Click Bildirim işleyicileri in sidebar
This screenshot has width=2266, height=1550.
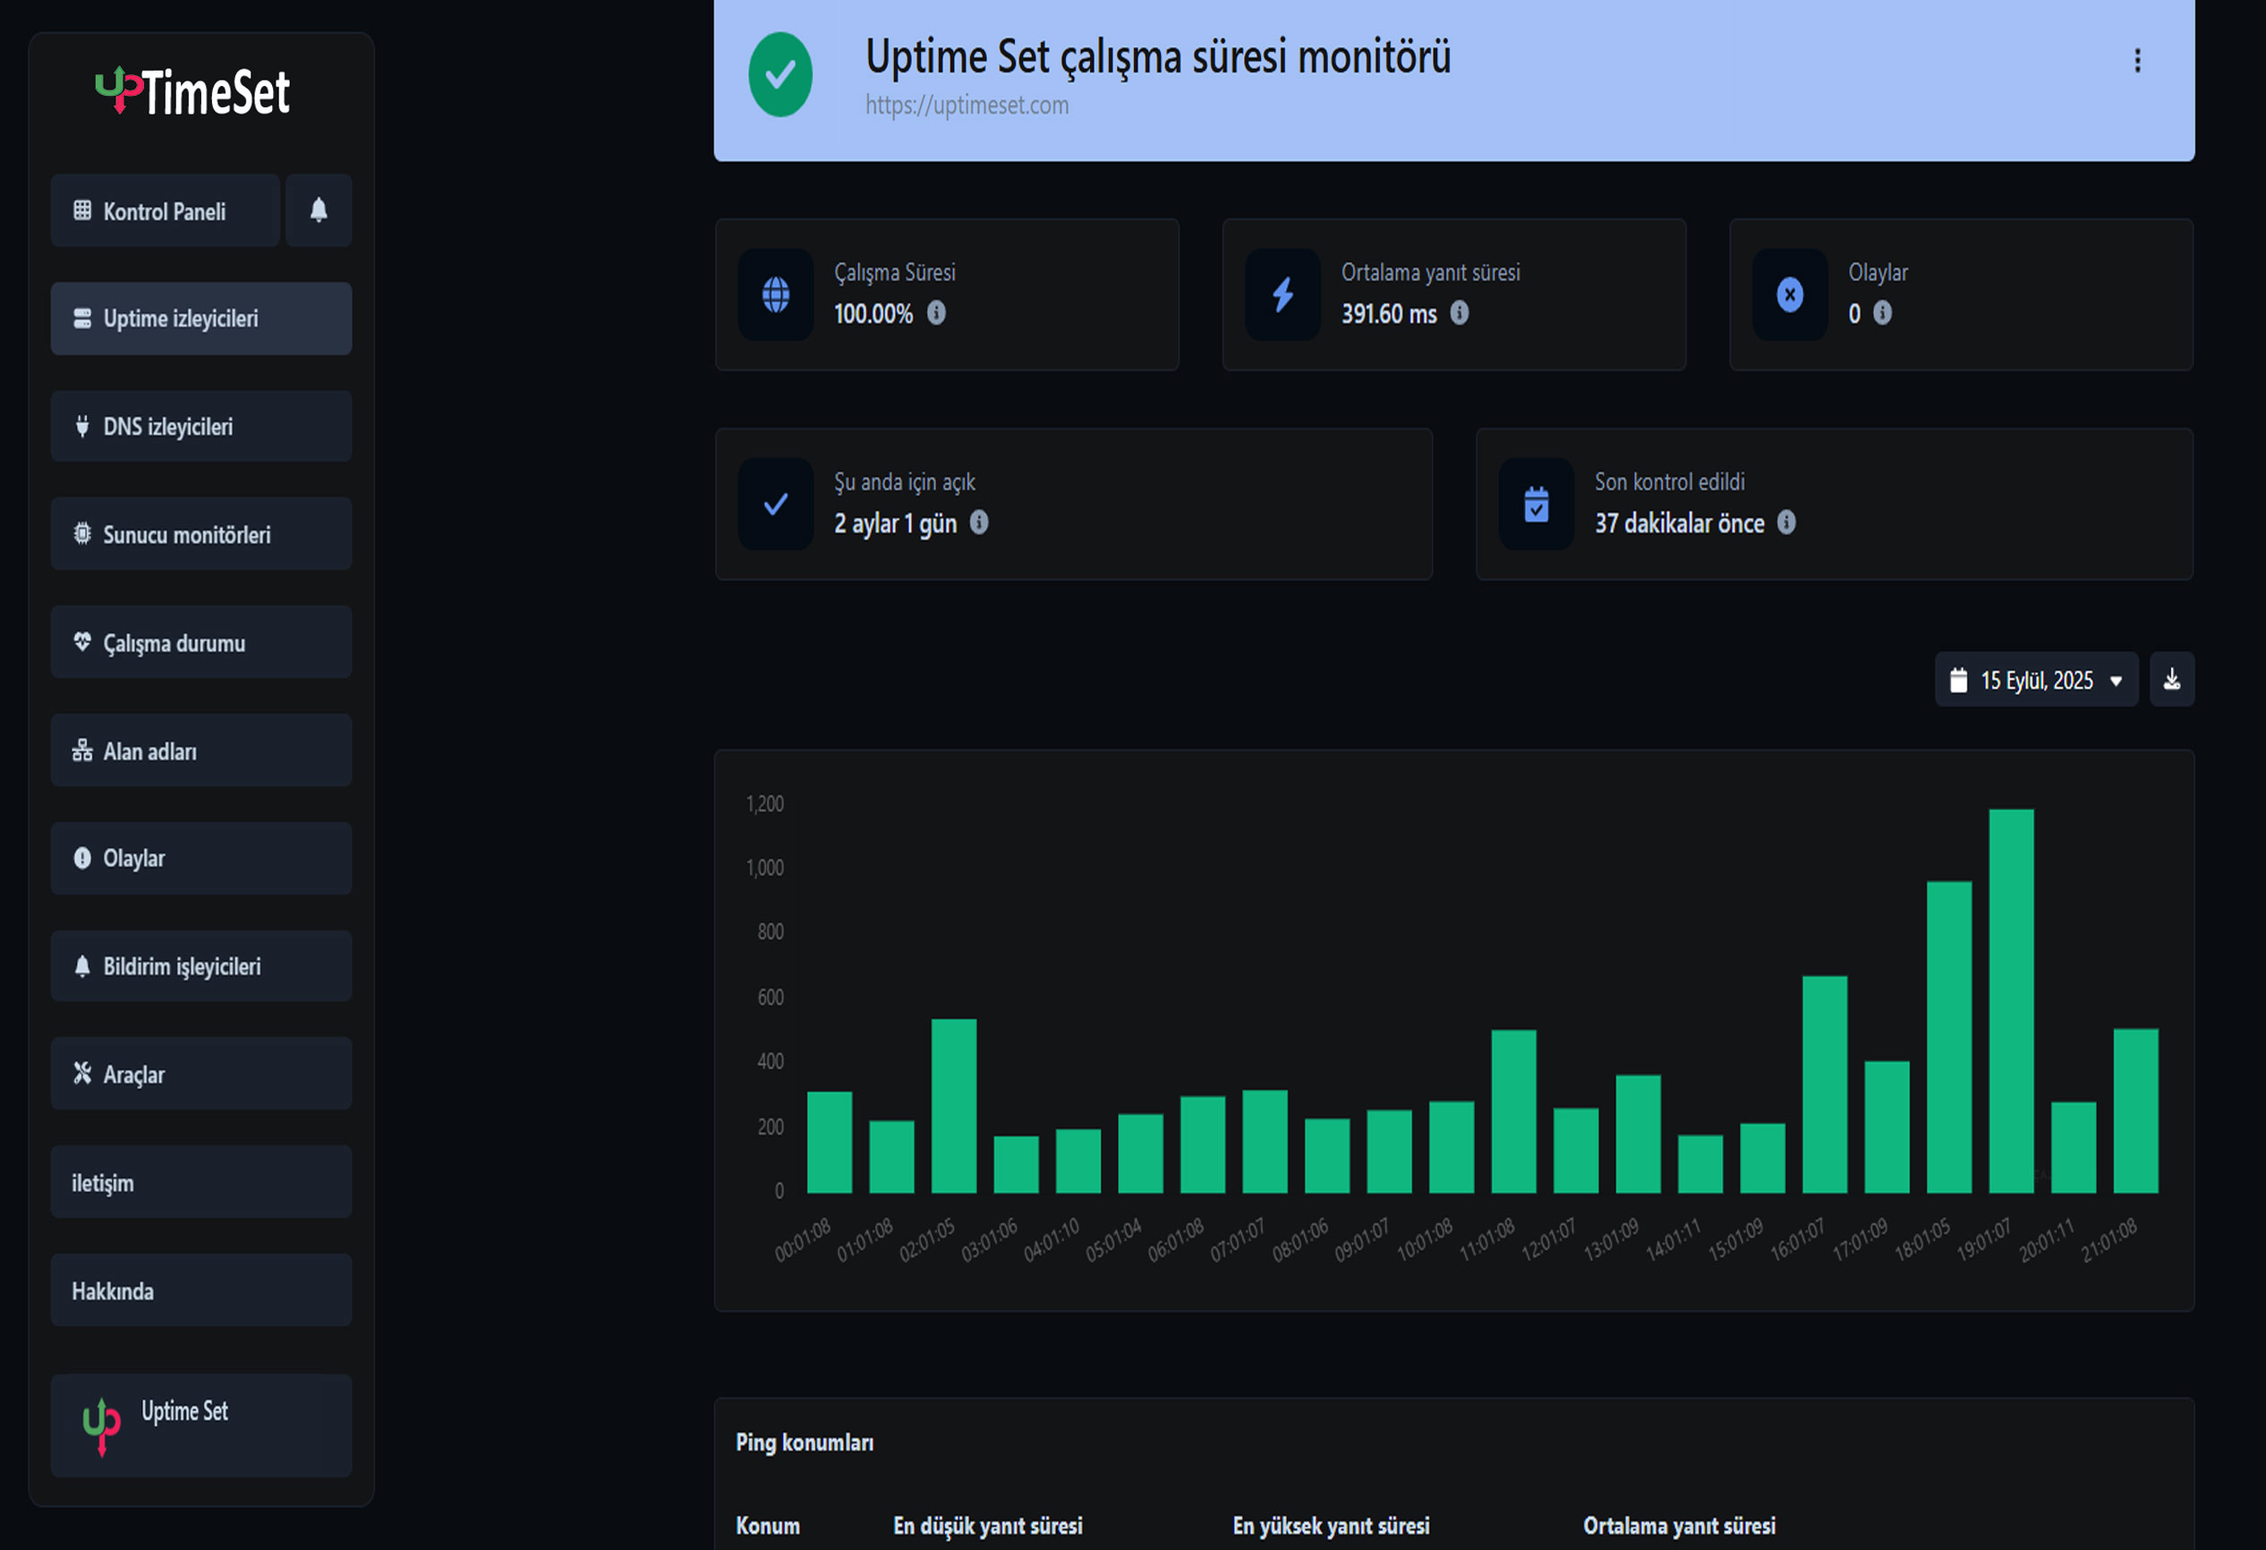[200, 967]
